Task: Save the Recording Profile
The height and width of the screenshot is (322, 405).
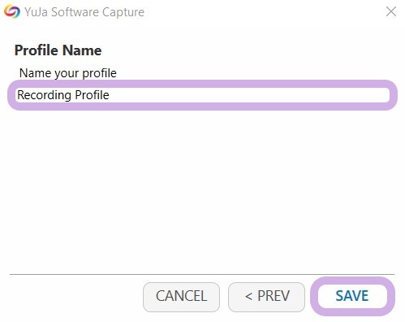Action: click(x=352, y=296)
